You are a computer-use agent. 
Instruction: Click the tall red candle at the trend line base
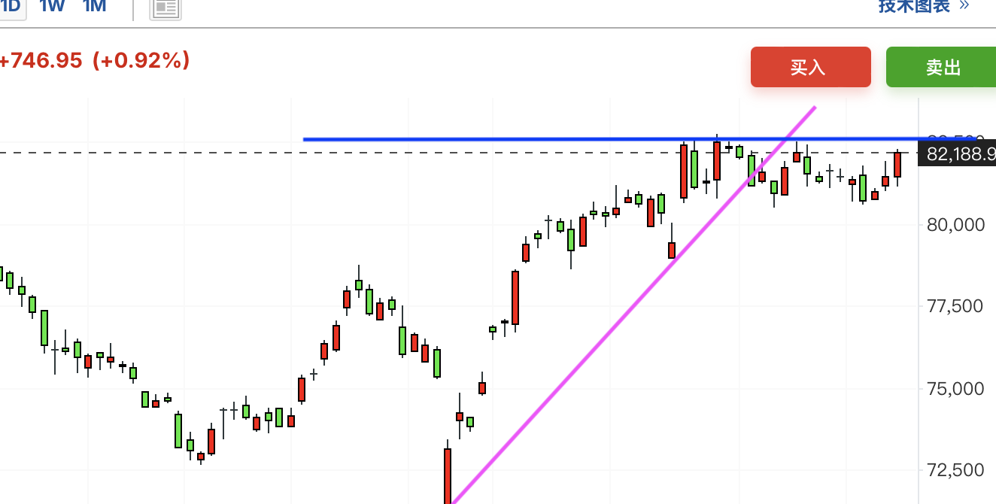coord(448,475)
